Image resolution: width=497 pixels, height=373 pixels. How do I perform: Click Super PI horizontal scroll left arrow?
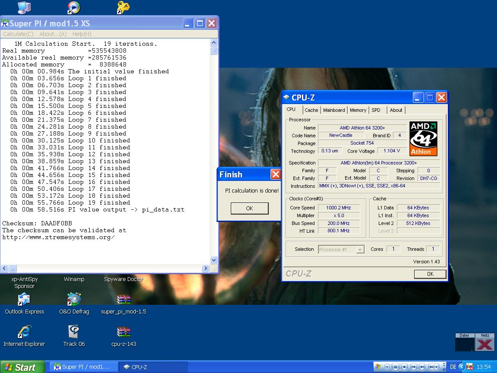tap(4, 269)
